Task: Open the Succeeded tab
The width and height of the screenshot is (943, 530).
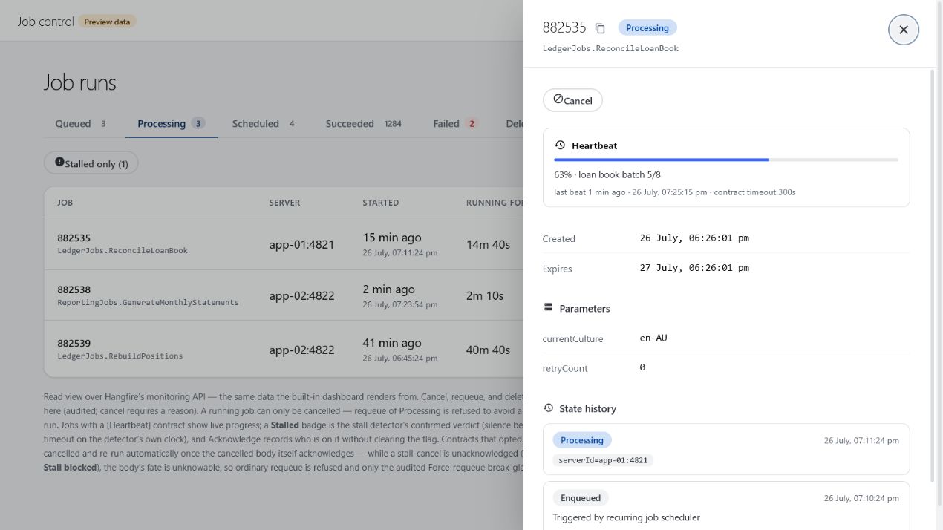Action: tap(364, 124)
